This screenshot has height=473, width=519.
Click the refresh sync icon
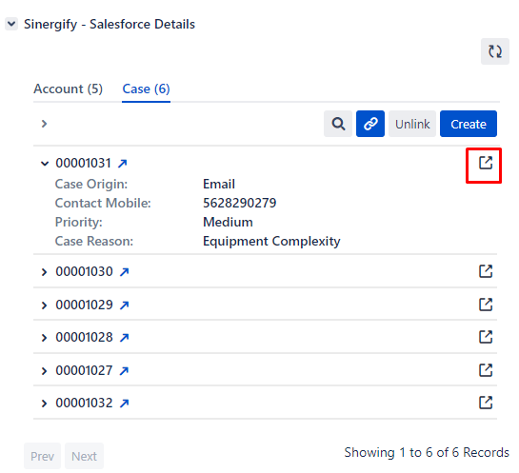pos(495,51)
